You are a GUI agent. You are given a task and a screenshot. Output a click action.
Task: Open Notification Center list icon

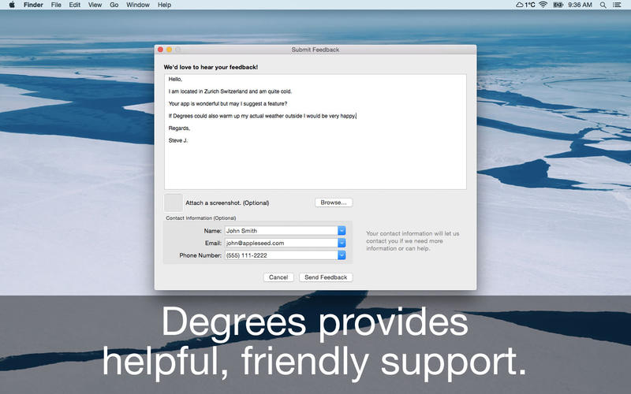pos(619,5)
